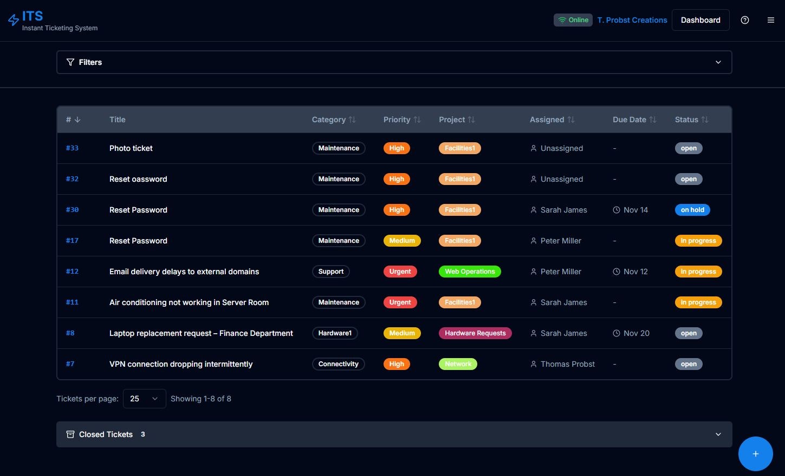
Task: Click the wifi icon in the Online badge
Action: pos(562,19)
